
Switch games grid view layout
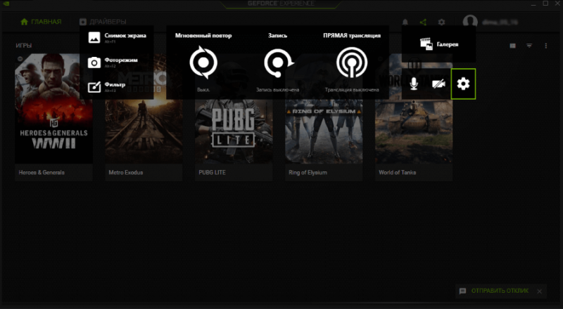click(513, 46)
